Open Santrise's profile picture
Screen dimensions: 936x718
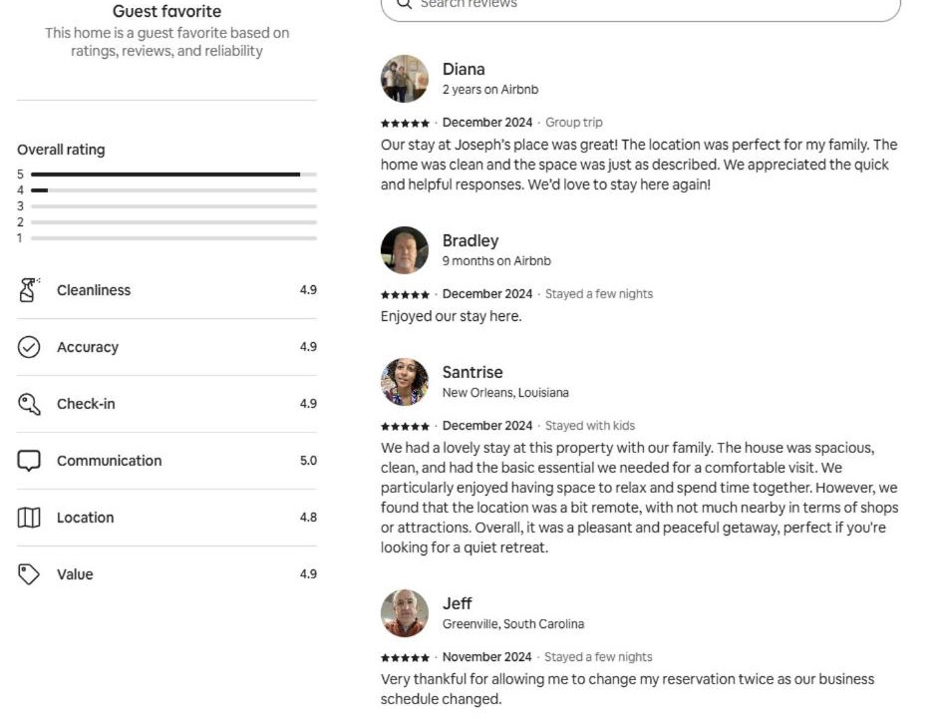405,382
